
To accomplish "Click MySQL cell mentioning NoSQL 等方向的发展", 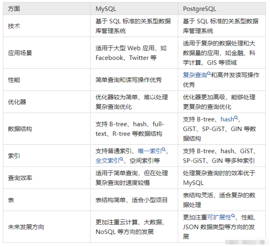I will coord(134,227).
